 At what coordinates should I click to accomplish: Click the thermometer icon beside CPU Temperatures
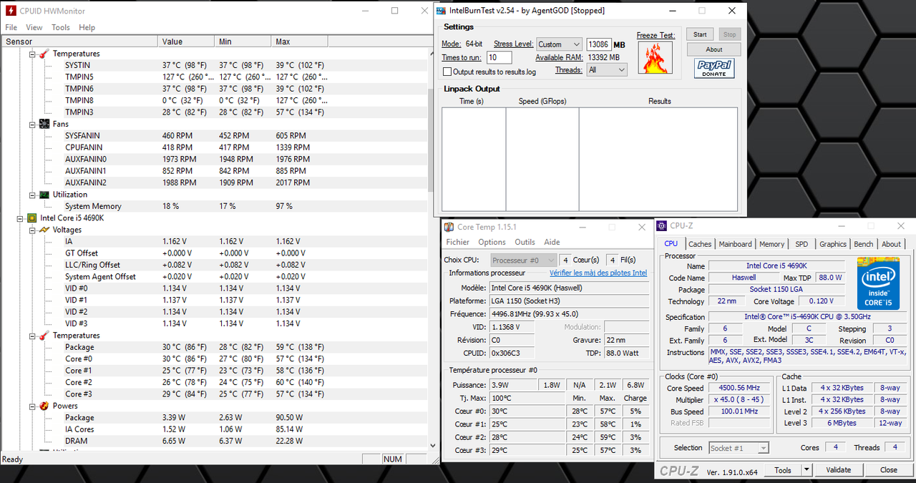(x=44, y=336)
